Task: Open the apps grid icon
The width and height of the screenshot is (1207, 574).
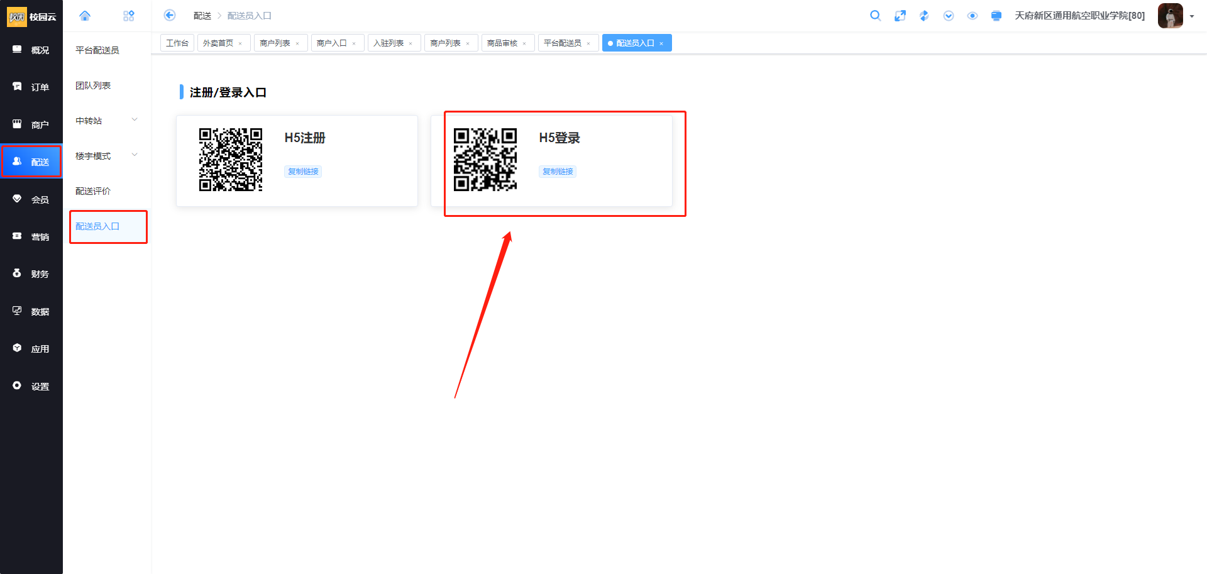Action: tap(129, 16)
